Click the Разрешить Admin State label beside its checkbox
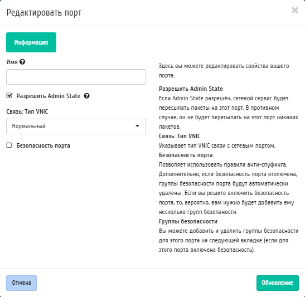This screenshot has height=297, width=305. pos(49,96)
